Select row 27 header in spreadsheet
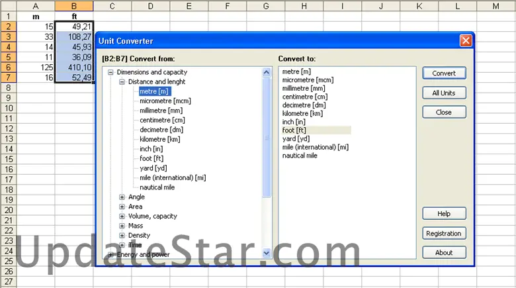The height and width of the screenshot is (288, 516). click(8, 282)
